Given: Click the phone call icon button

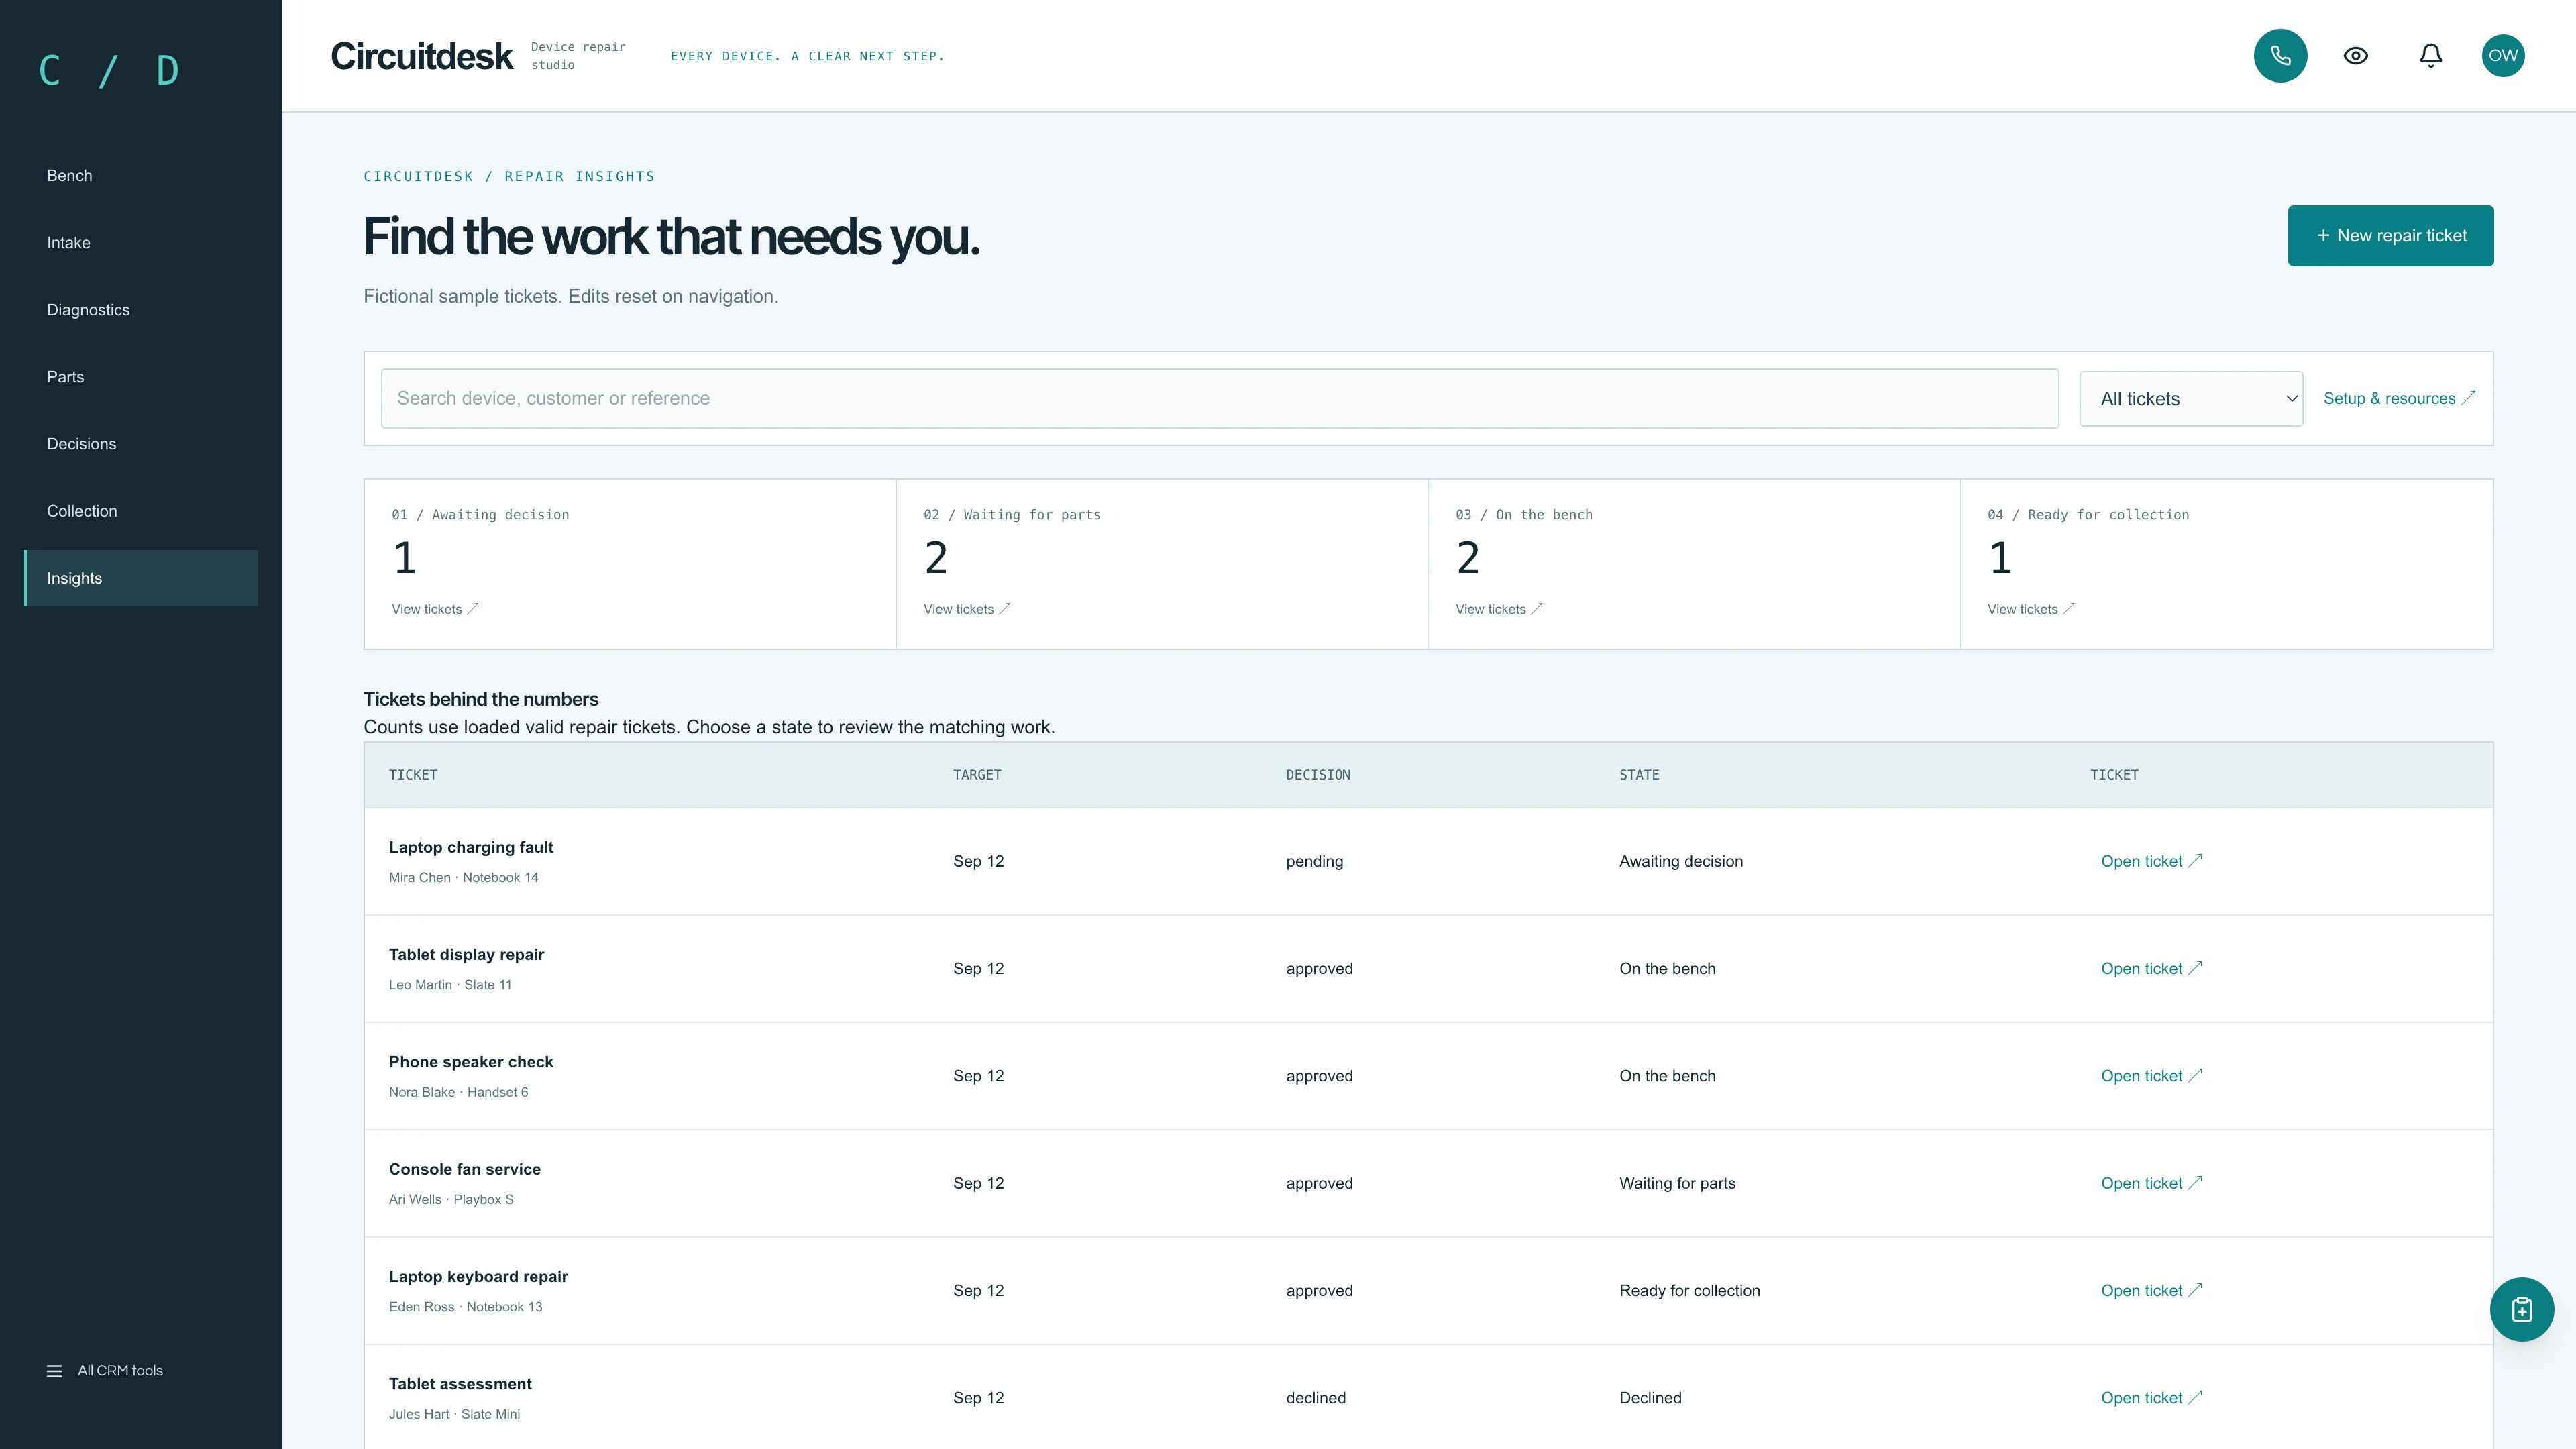Looking at the screenshot, I should click(x=2280, y=55).
